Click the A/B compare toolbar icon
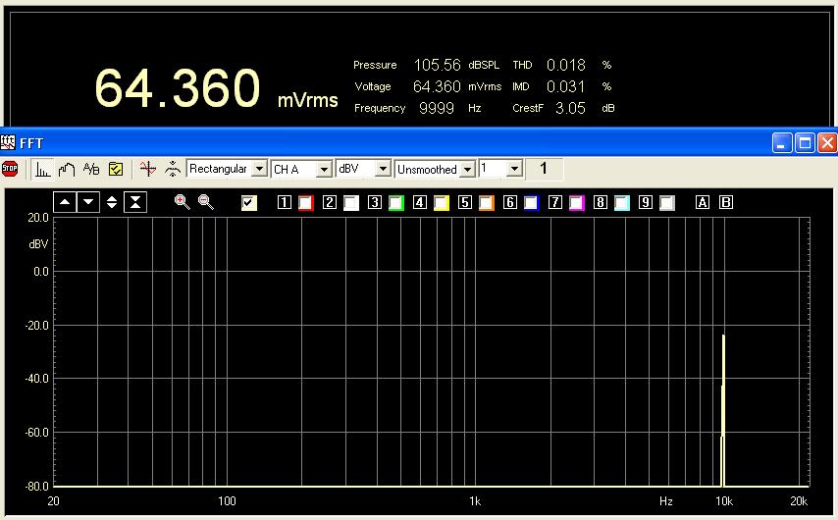Screen dimensions: 838x520 pos(91,169)
